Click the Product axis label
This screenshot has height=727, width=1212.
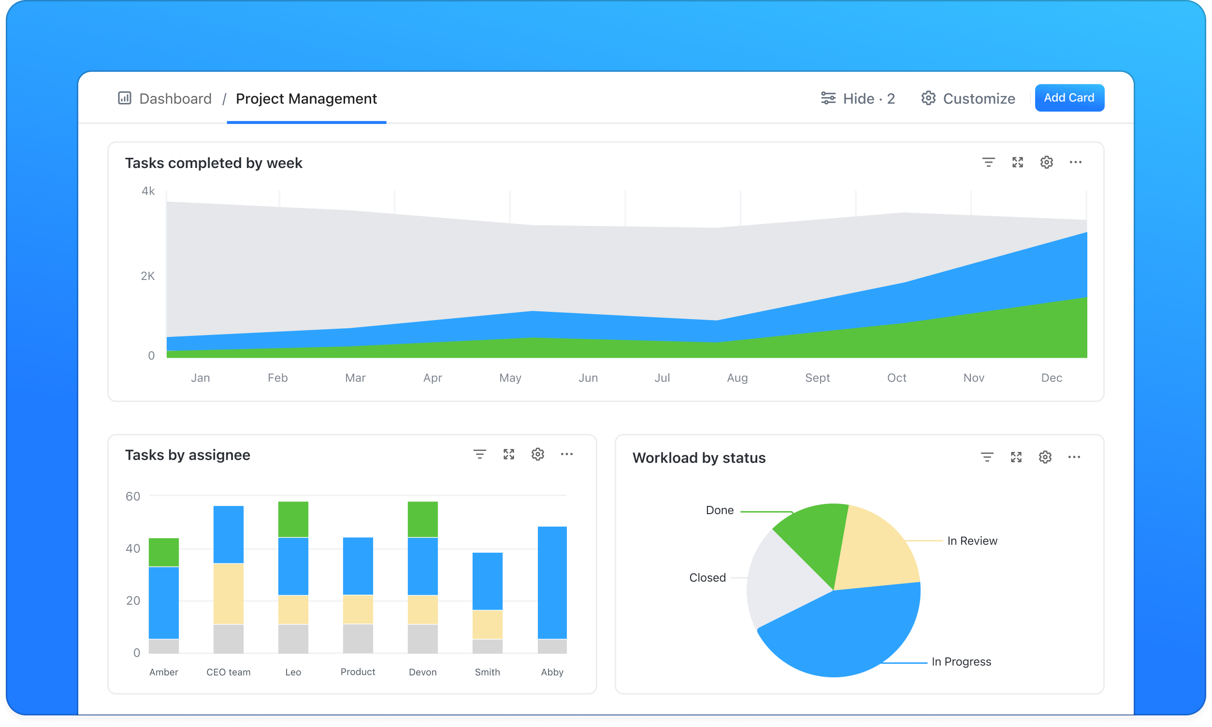tap(358, 671)
